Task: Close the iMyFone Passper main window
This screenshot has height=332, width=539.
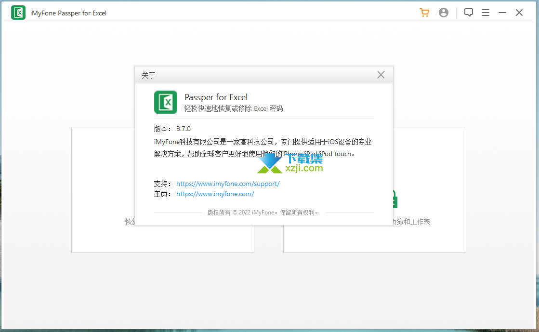Action: click(519, 13)
